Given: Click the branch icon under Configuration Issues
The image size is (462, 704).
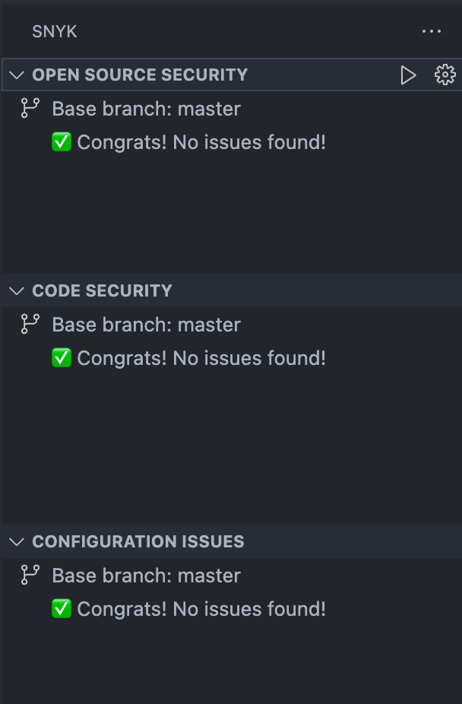Looking at the screenshot, I should [x=29, y=576].
